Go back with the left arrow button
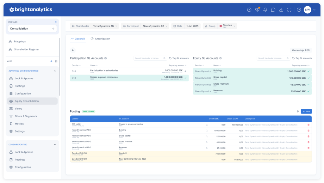 point(73,50)
